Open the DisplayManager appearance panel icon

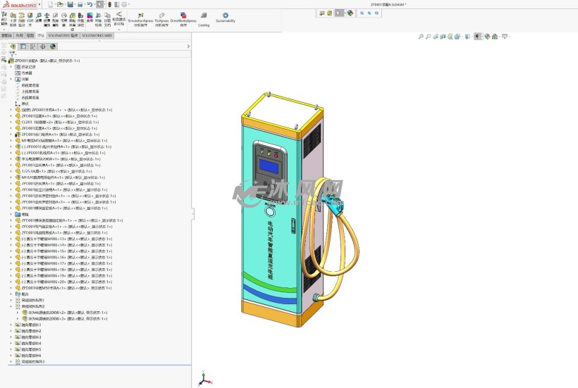tap(53, 46)
